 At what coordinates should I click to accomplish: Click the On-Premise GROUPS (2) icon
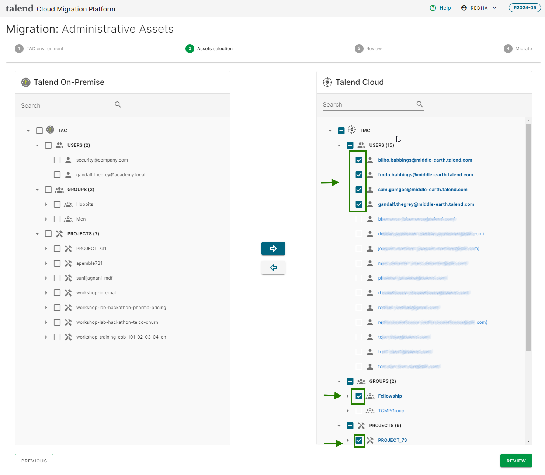click(x=59, y=190)
